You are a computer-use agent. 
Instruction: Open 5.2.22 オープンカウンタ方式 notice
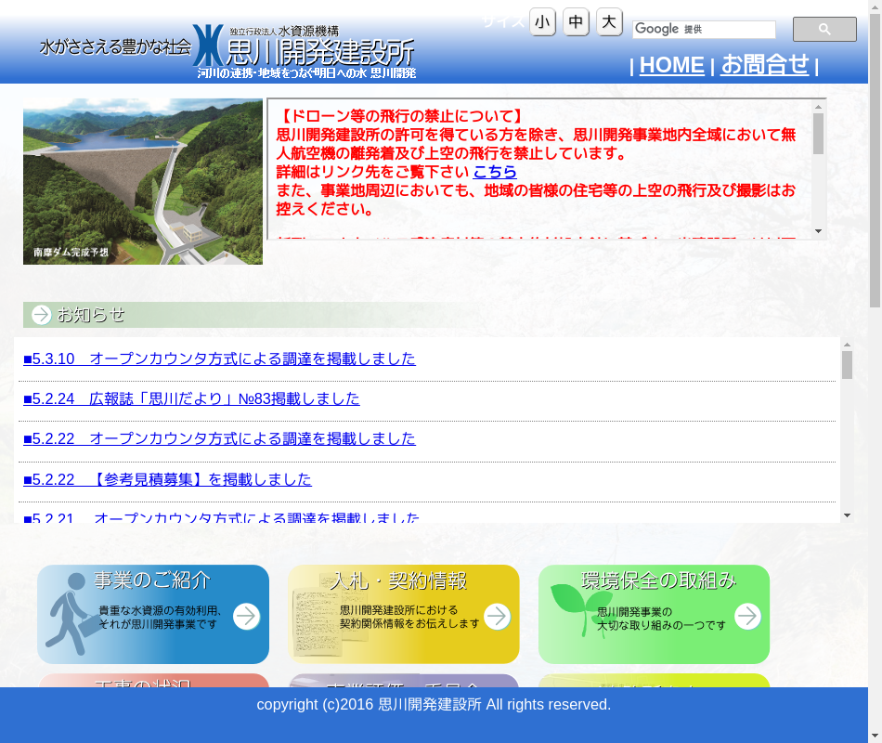click(219, 438)
